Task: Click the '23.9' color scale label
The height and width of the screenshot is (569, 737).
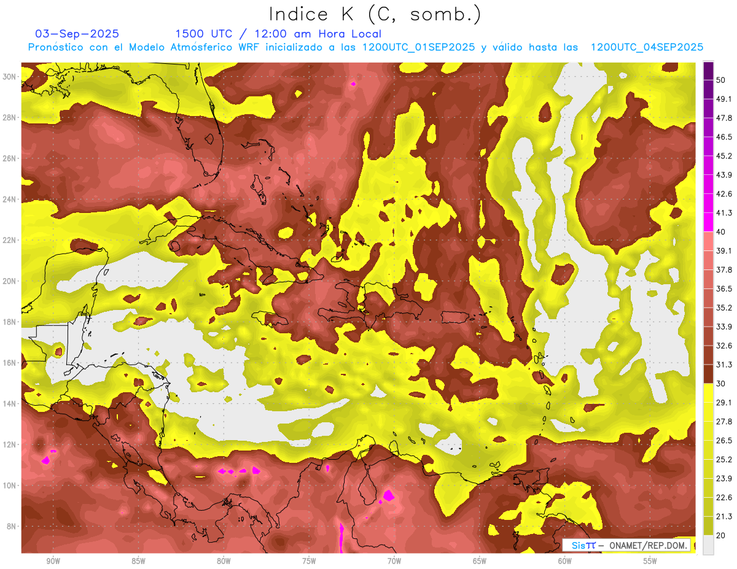Action: [723, 478]
